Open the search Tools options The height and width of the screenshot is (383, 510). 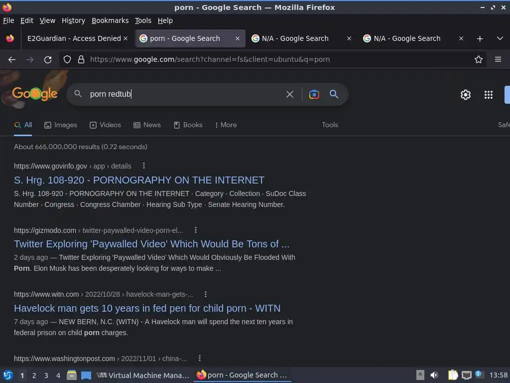(330, 125)
